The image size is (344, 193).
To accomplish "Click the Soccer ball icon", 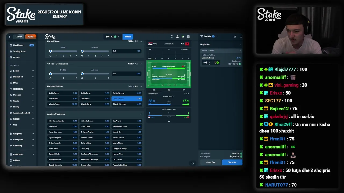I will [x=11, y=71].
